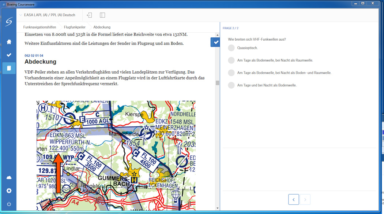
Task: Open the checkmark progress section in sidebar
Action: (x=9, y=55)
